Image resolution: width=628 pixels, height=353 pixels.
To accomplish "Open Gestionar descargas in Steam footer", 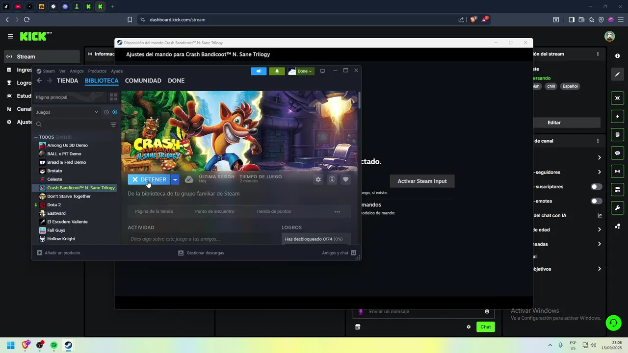I will 201,253.
